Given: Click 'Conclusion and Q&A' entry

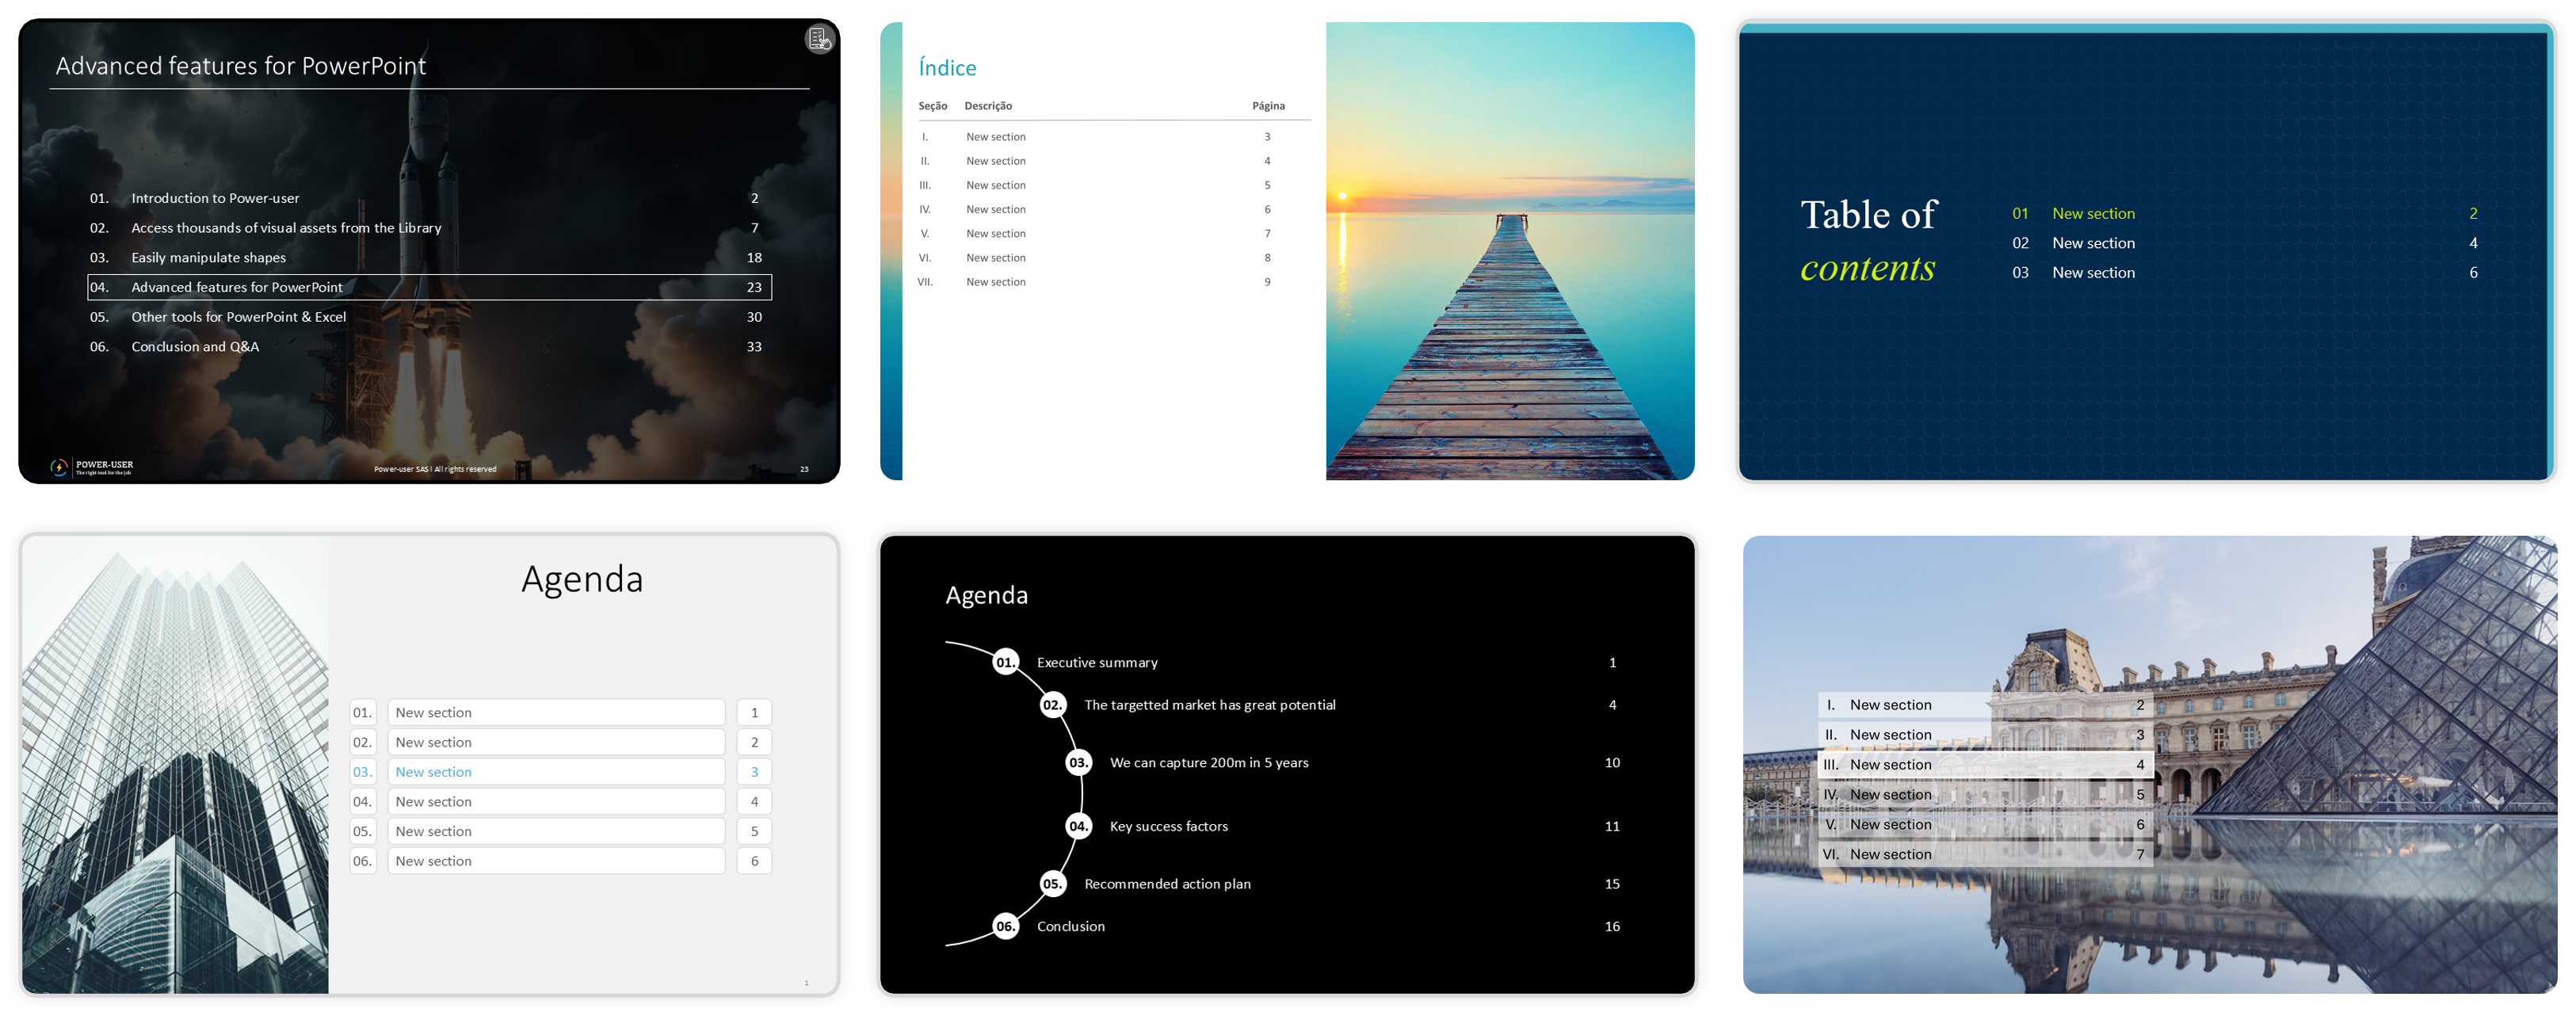Looking at the screenshot, I should click(x=195, y=347).
